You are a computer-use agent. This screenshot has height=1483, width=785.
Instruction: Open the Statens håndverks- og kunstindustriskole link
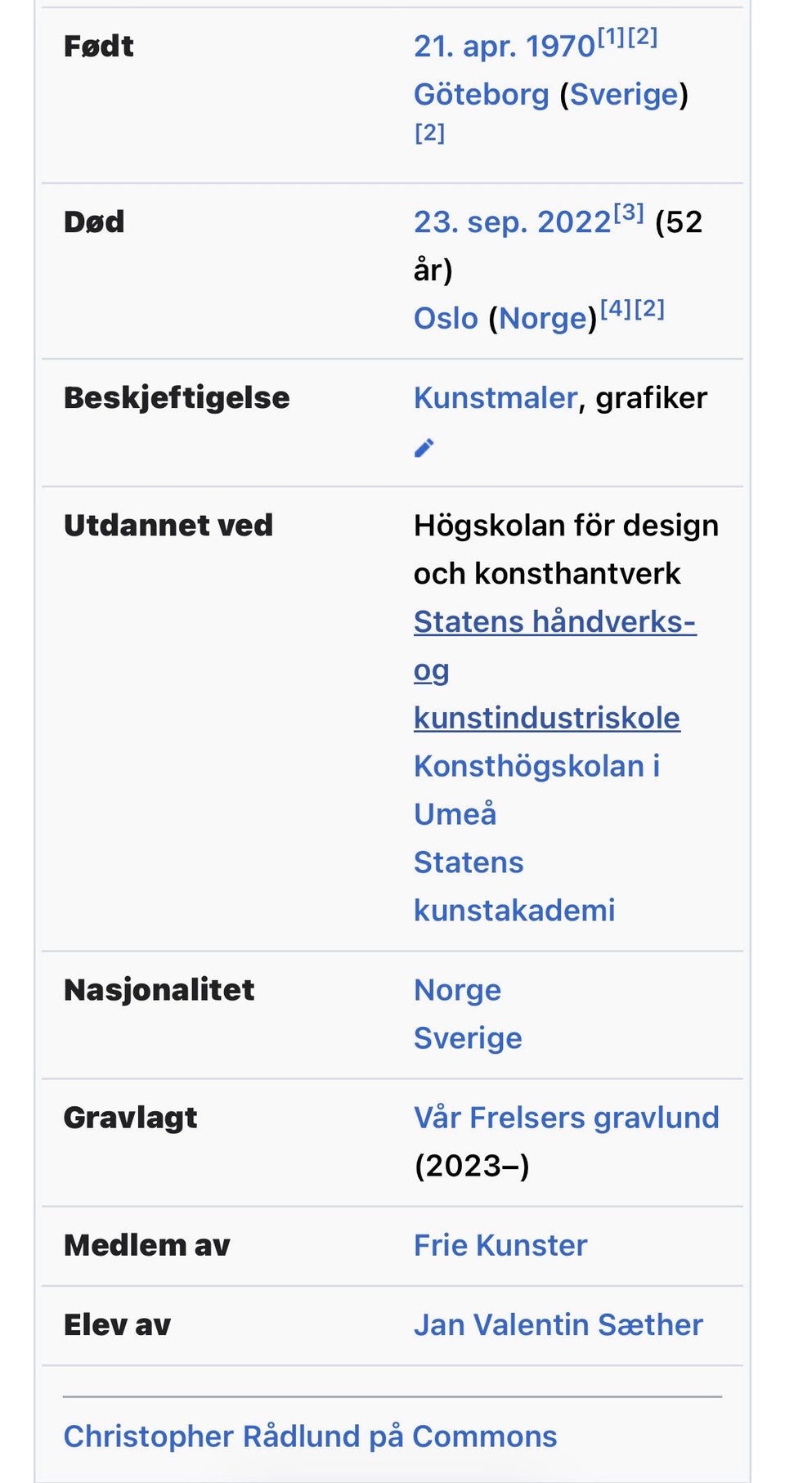point(554,670)
